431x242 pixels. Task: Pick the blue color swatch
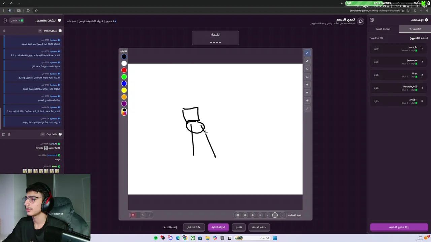click(124, 84)
